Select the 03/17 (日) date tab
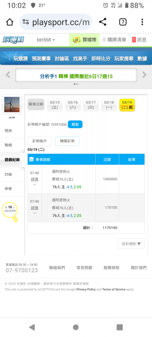The height and width of the screenshot is (337, 152). [x=91, y=105]
